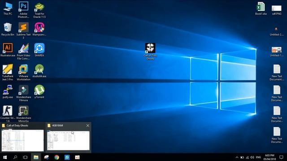Open Google Chrome from taskbar
287x161 pixels.
coord(57,157)
